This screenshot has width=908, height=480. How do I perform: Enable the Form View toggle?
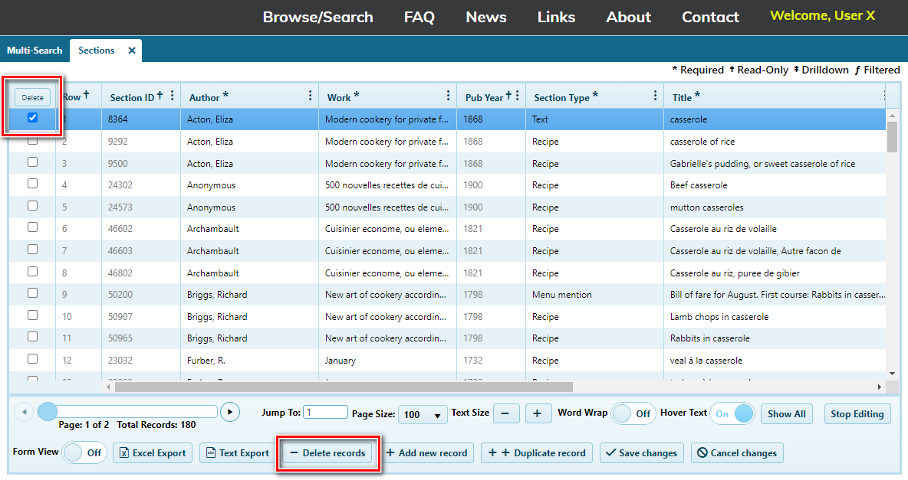point(83,452)
